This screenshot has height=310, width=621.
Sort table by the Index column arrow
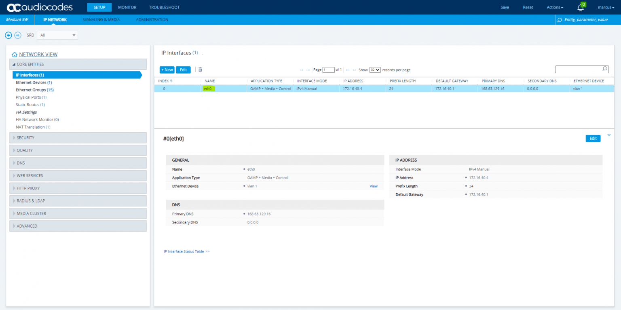(x=171, y=81)
